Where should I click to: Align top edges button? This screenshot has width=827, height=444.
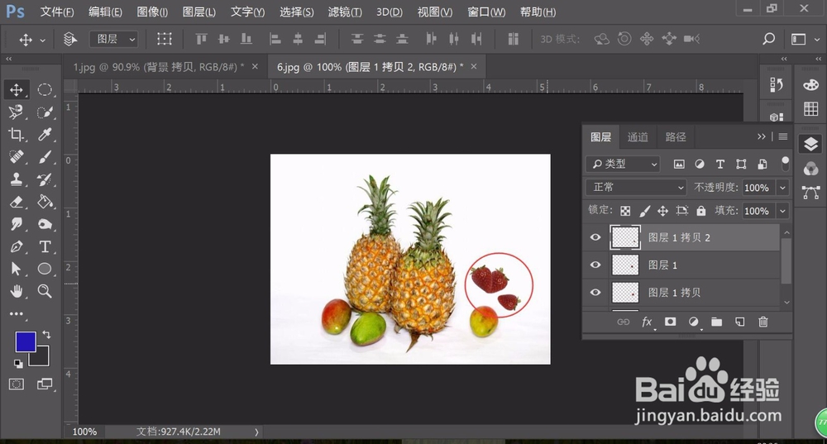click(x=201, y=39)
